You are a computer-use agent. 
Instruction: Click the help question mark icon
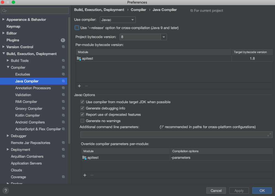tap(5, 191)
